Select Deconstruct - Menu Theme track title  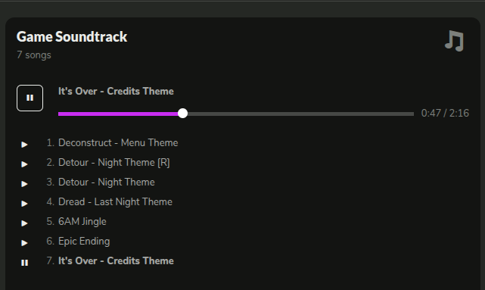118,142
